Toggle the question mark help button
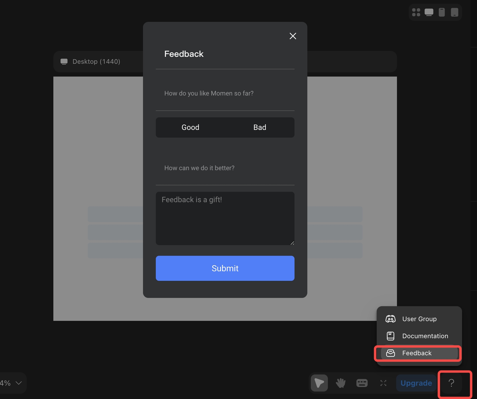 tap(451, 383)
